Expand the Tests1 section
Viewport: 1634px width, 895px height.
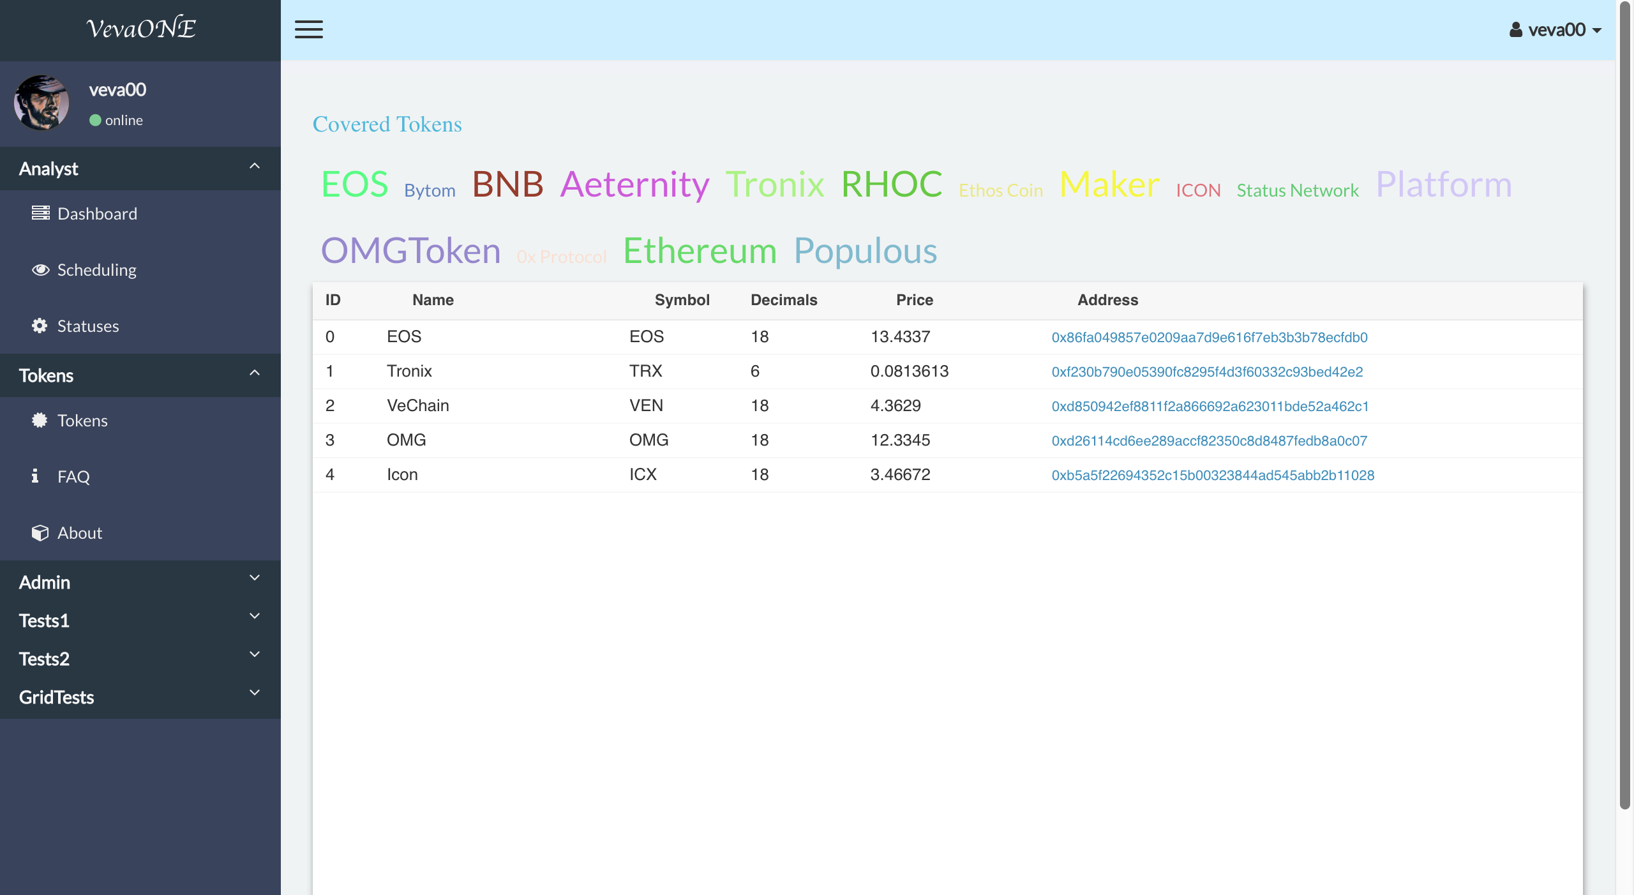tap(140, 620)
